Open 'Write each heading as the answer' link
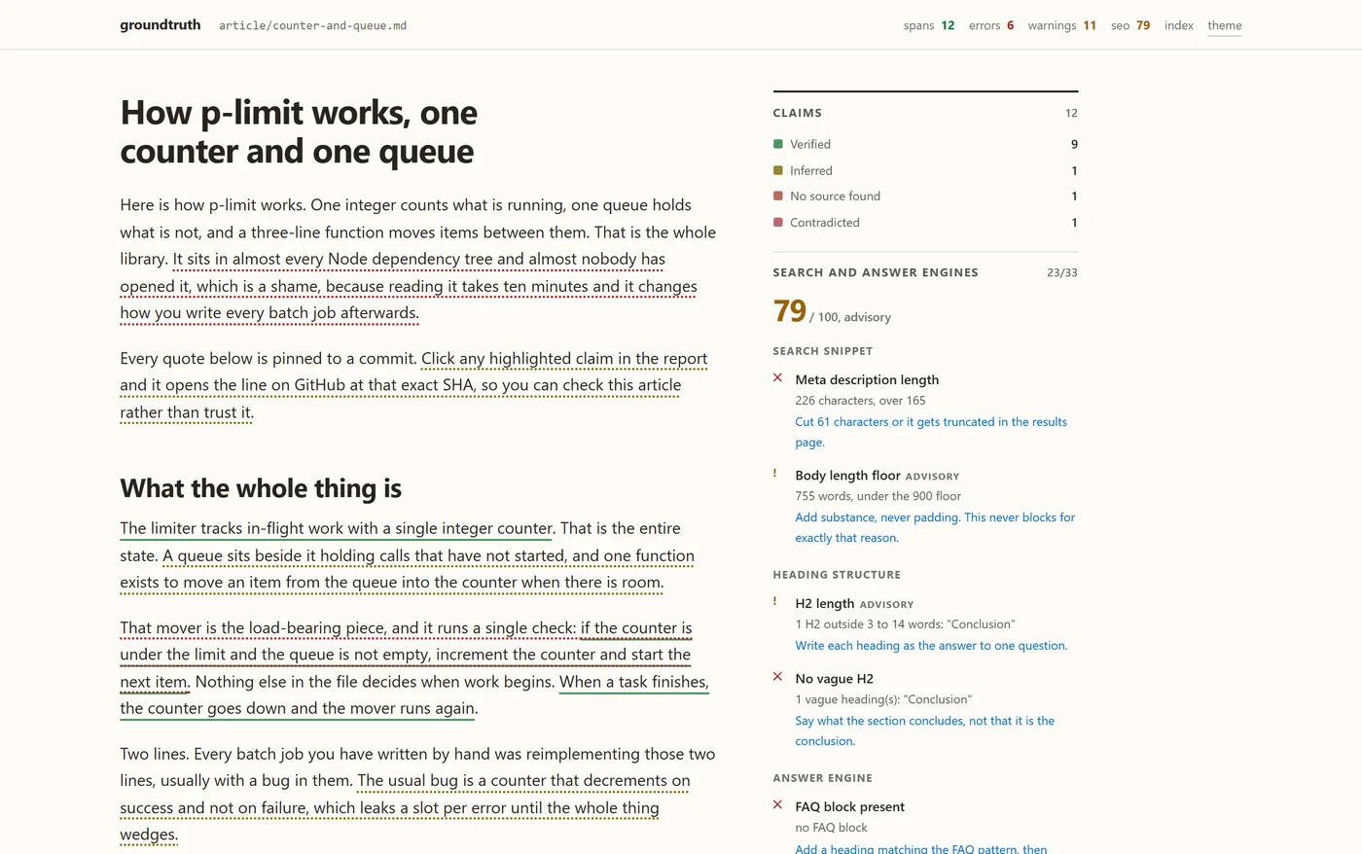 tap(930, 645)
